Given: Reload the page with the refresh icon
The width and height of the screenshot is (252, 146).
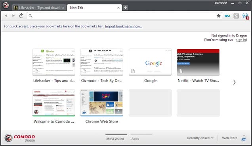Looking at the screenshot, I should (x=21, y=16).
